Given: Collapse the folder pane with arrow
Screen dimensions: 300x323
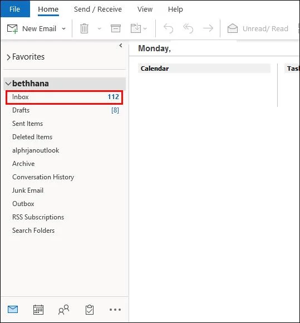Looking at the screenshot, I should click(x=121, y=46).
